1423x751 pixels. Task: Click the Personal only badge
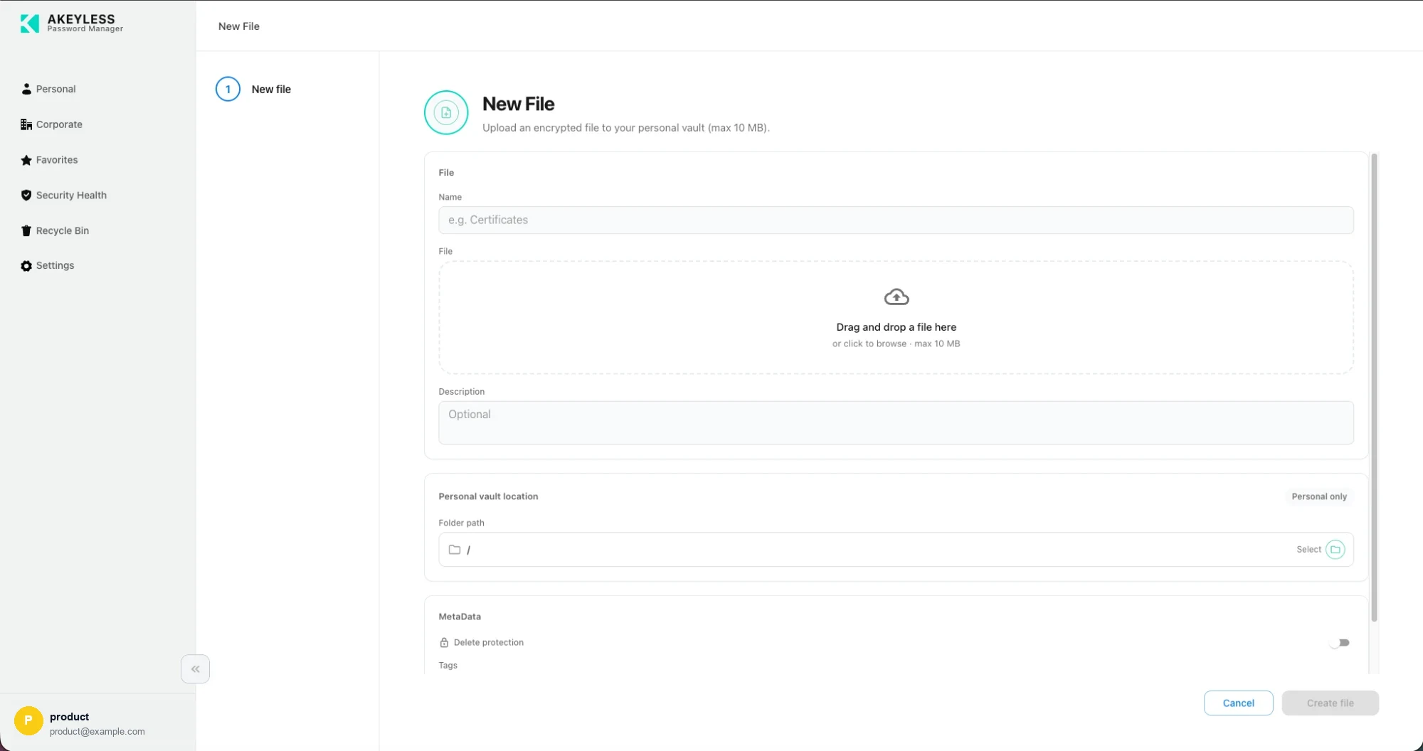(1319, 496)
